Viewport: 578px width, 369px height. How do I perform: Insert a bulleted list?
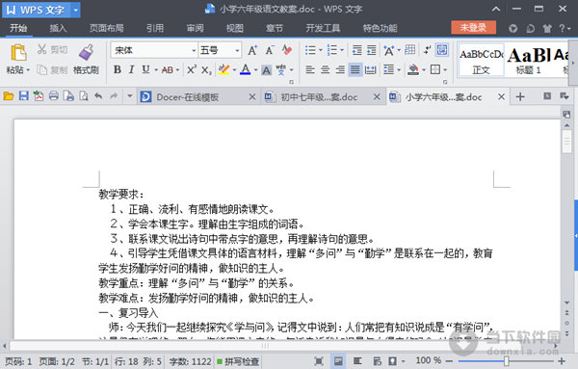pos(310,50)
